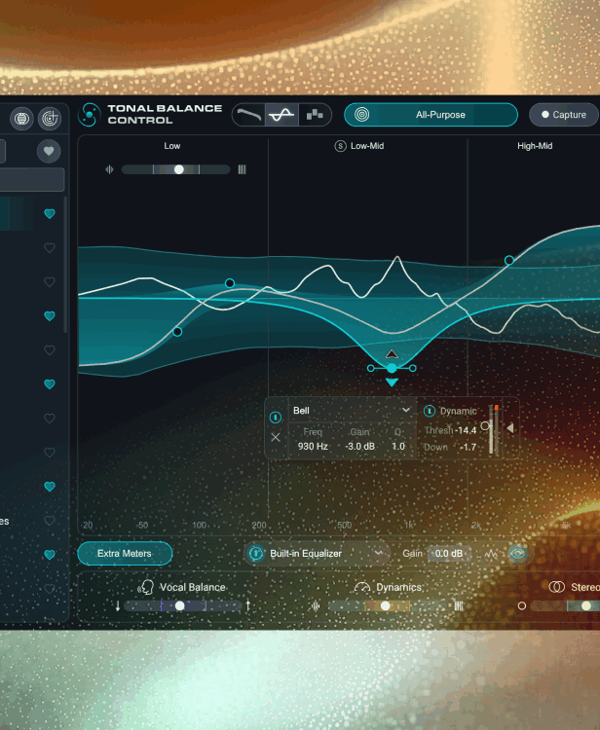The image size is (600, 730).
Task: Click the Dynamics slider thumb
Action: tap(386, 605)
